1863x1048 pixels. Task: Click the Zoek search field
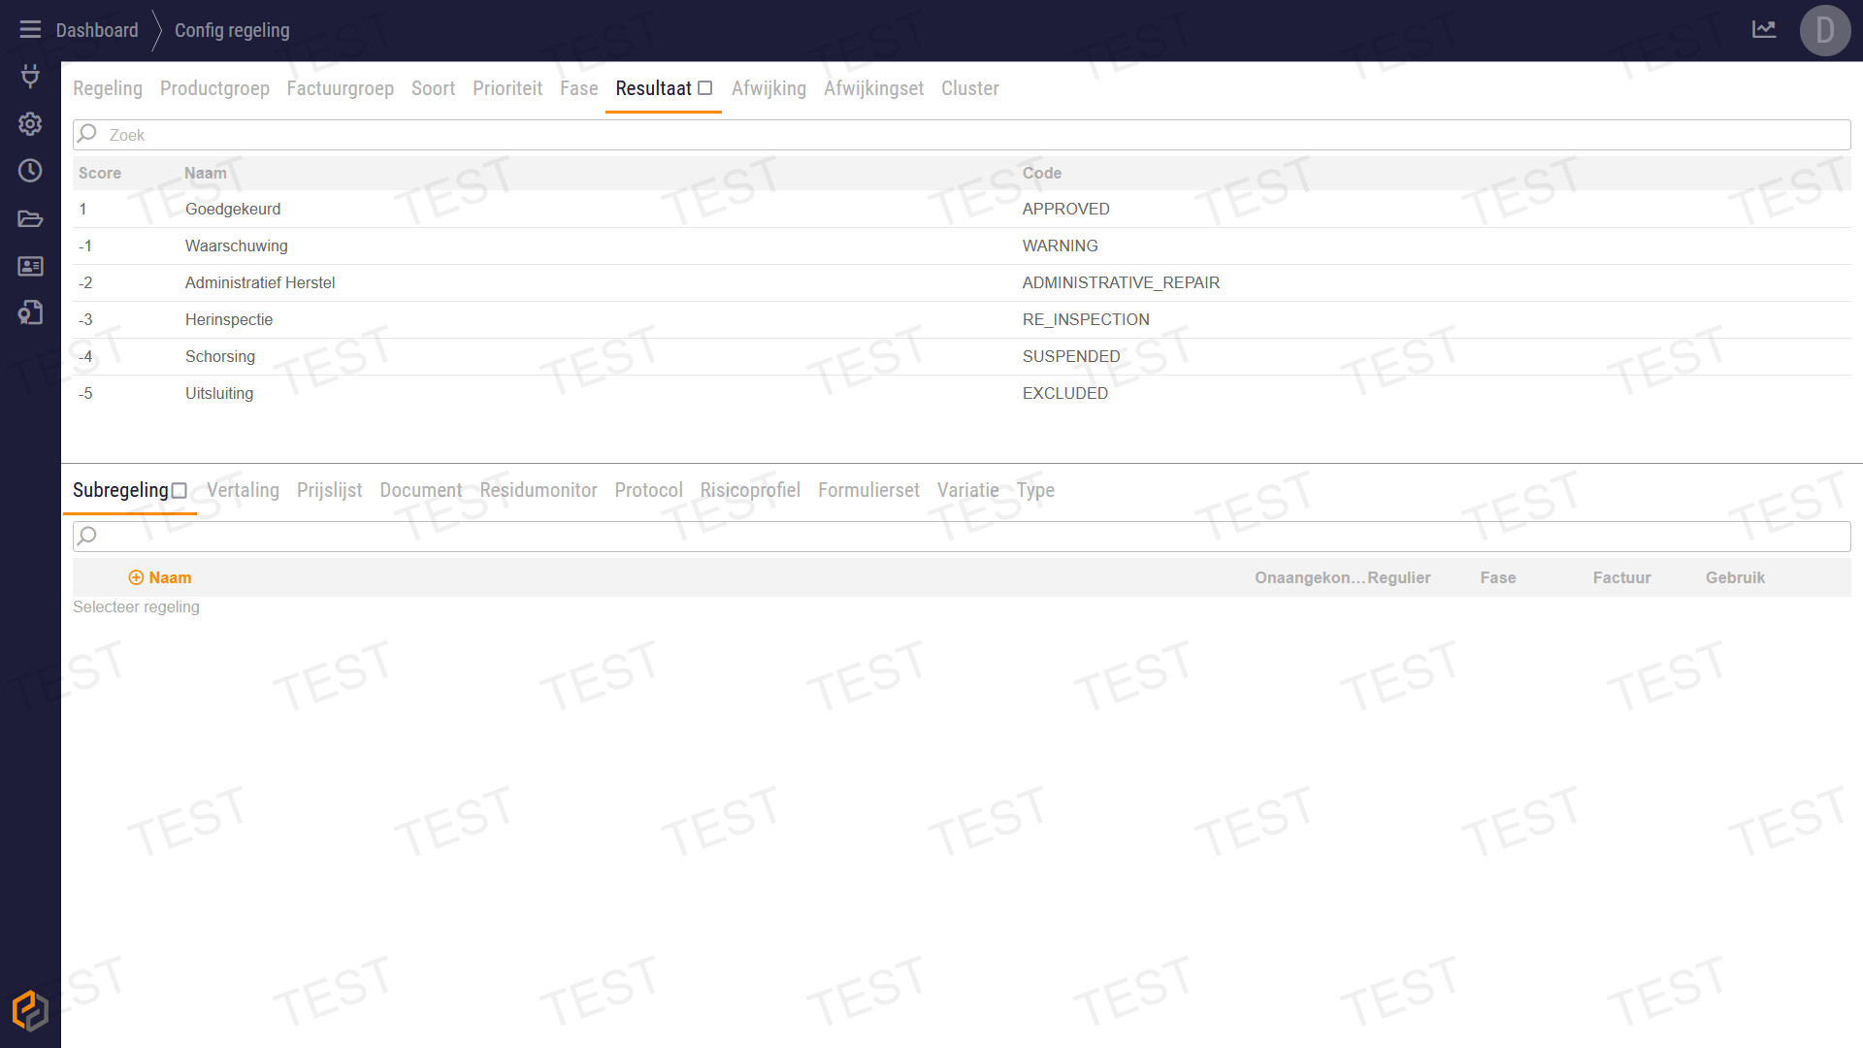point(961,135)
